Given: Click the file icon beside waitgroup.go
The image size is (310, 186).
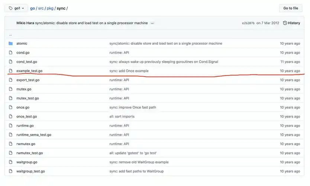Looking at the screenshot, I should pyautogui.click(x=10, y=162).
